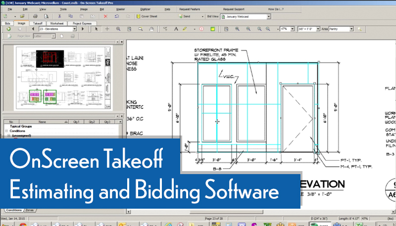Image resolution: width=396 pixels, height=226 pixels.
Task: Open the Digitizer menu
Action: tap(145, 9)
